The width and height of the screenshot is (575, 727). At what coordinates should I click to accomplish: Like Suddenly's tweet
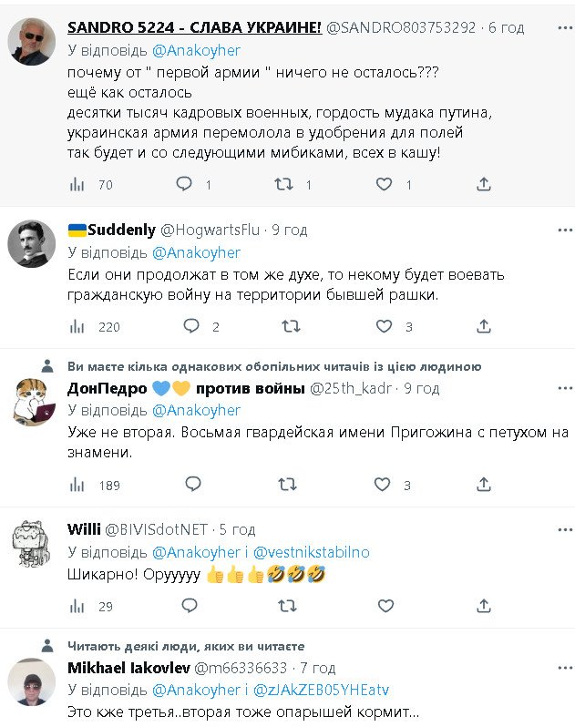pyautogui.click(x=385, y=326)
